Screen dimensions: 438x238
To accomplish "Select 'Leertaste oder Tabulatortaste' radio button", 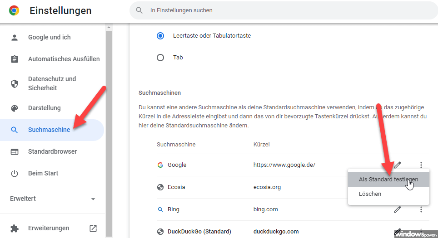I will pyautogui.click(x=160, y=36).
